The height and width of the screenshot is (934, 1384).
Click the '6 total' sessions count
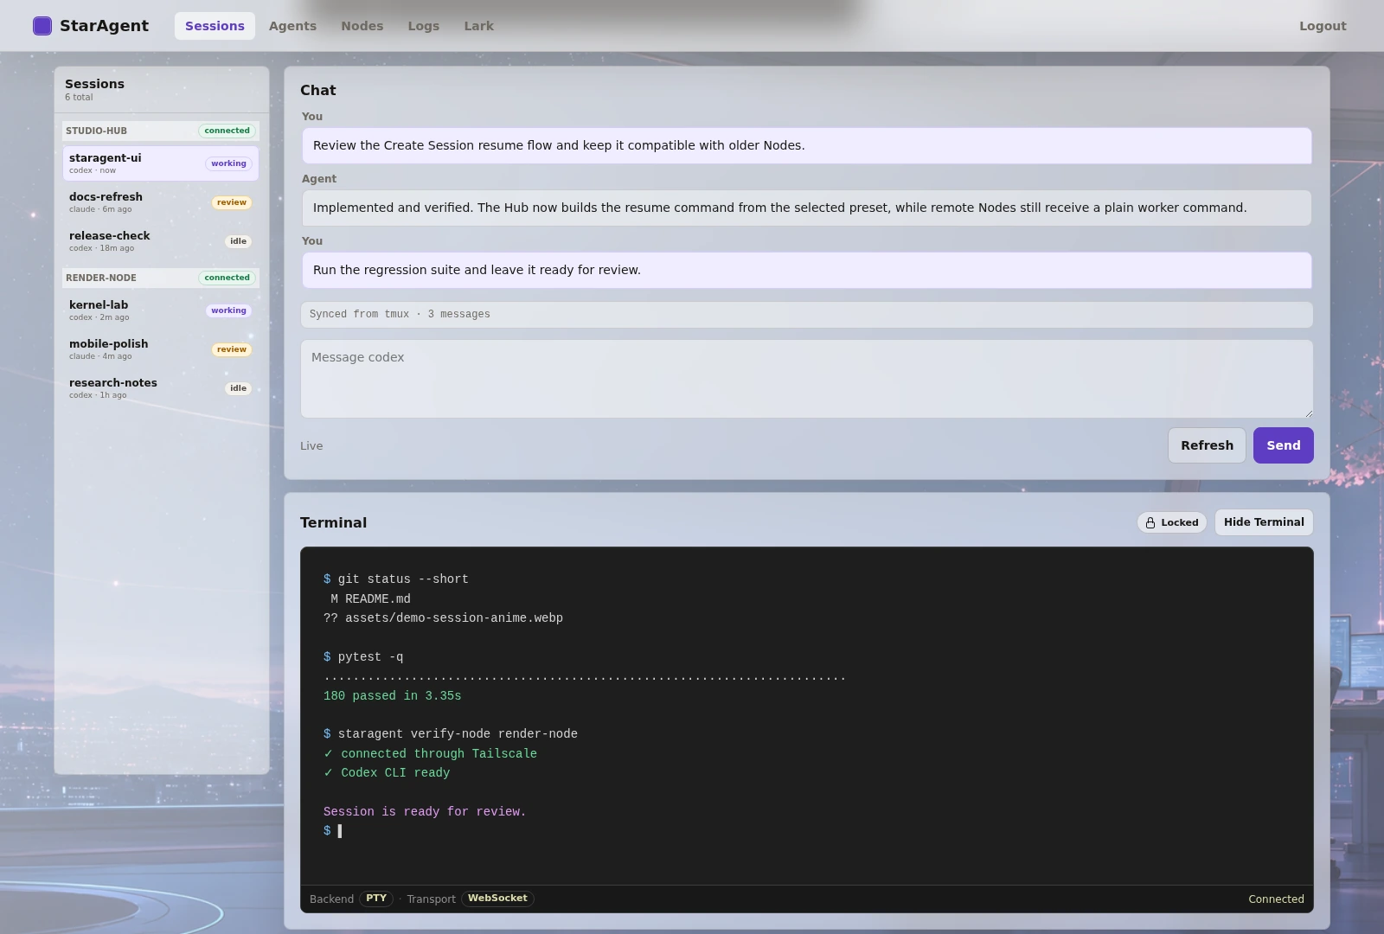point(79,98)
